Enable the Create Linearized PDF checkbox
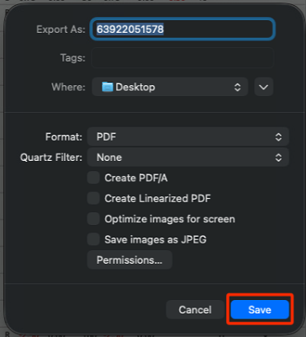This screenshot has width=306, height=337. tap(93, 198)
